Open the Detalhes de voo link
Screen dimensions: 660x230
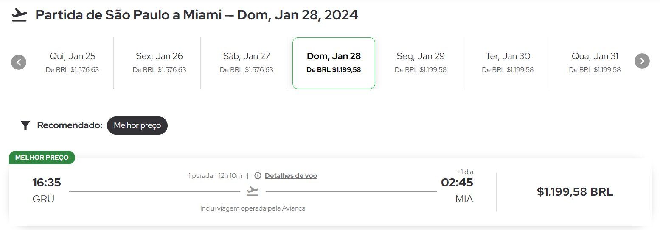(291, 176)
